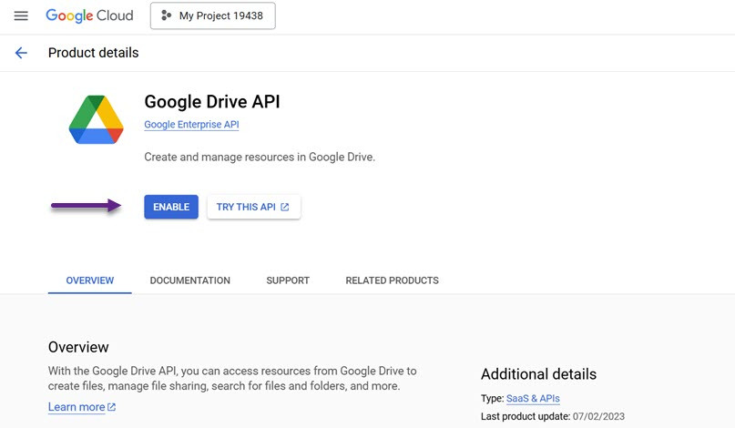This screenshot has width=735, height=428.
Task: Open the Learn more link
Action: (76, 407)
